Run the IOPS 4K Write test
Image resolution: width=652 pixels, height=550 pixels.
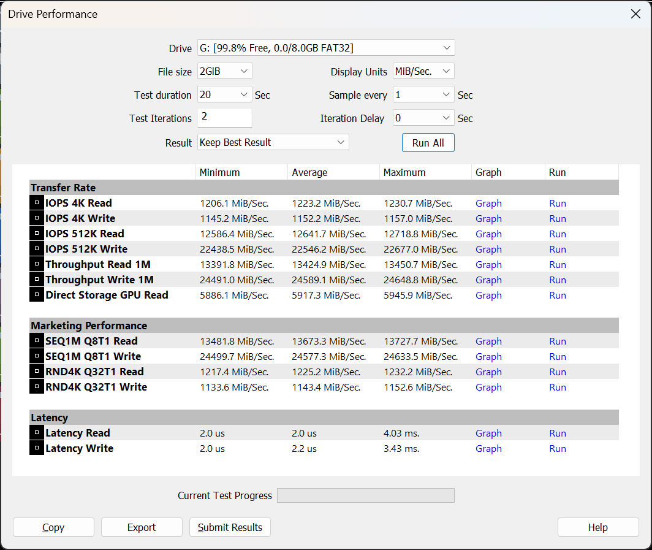point(558,218)
